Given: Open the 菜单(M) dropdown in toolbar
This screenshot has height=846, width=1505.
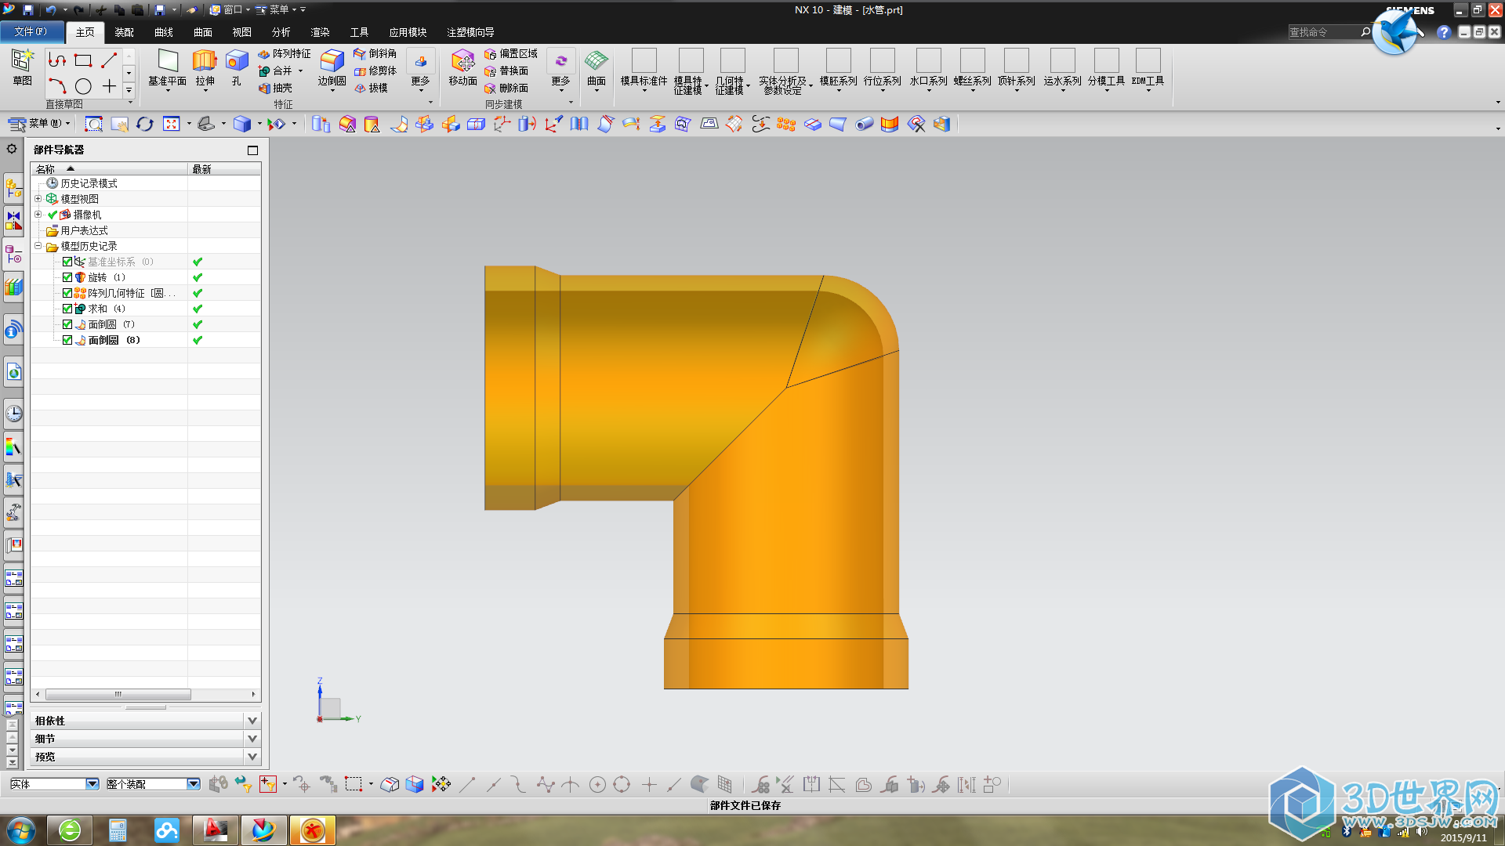Looking at the screenshot, I should pos(39,124).
